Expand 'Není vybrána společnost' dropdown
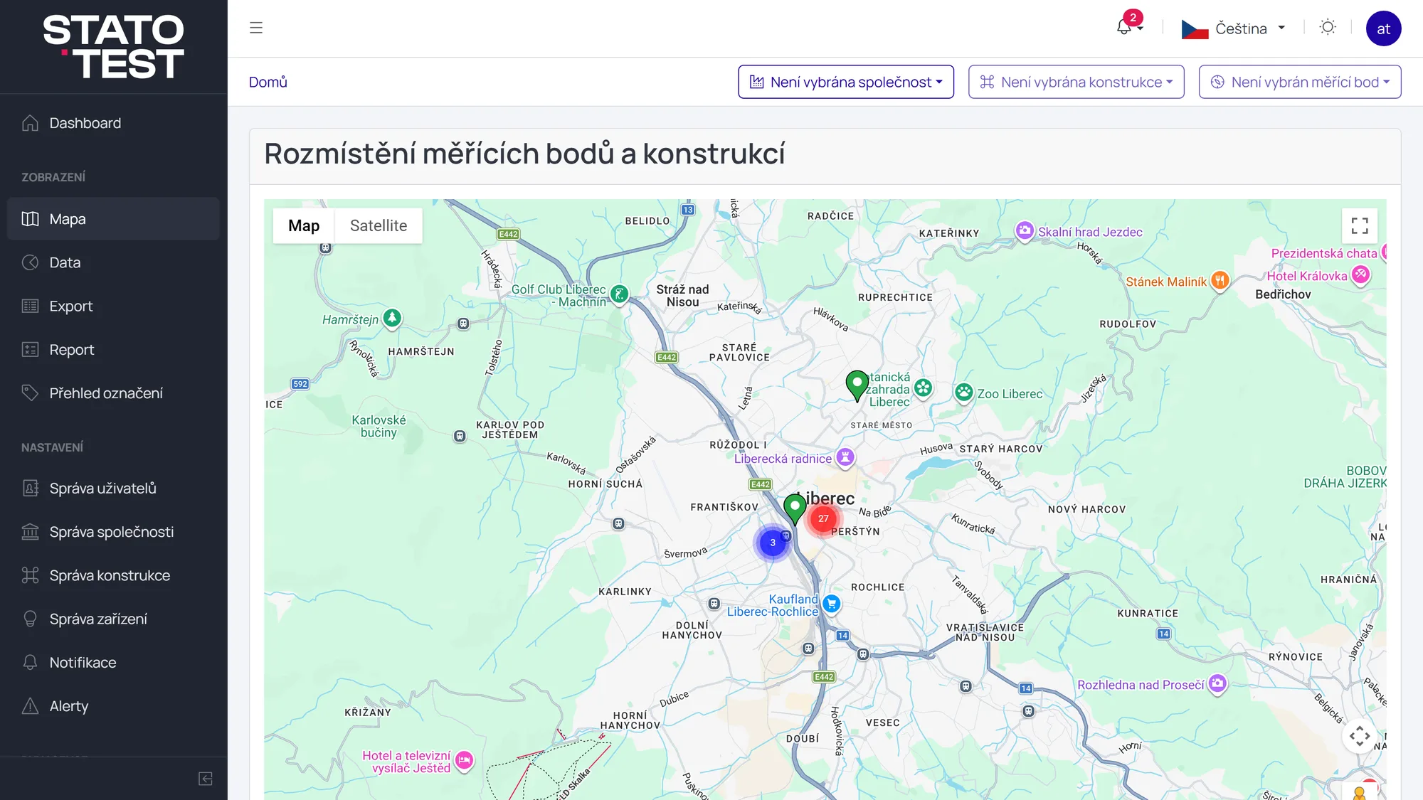 (x=846, y=82)
